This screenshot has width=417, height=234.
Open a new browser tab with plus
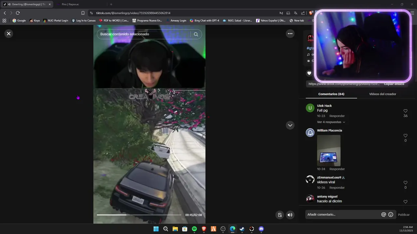point(111,4)
